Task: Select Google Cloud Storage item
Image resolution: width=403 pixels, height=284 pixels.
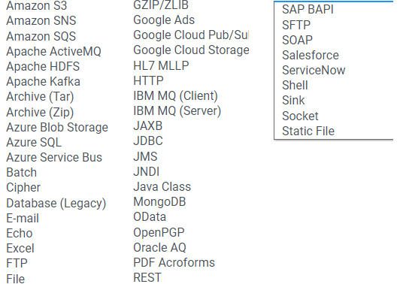Action: [191, 50]
